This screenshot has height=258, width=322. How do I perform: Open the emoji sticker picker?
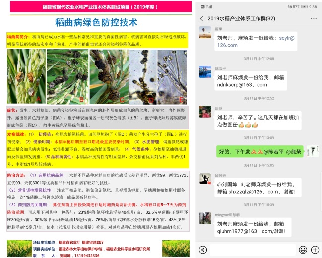[302, 250]
